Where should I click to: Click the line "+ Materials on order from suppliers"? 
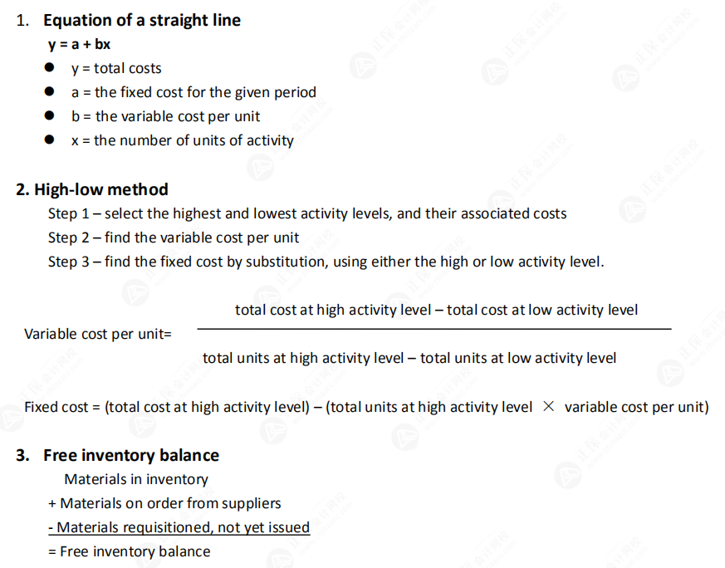pyautogui.click(x=164, y=503)
